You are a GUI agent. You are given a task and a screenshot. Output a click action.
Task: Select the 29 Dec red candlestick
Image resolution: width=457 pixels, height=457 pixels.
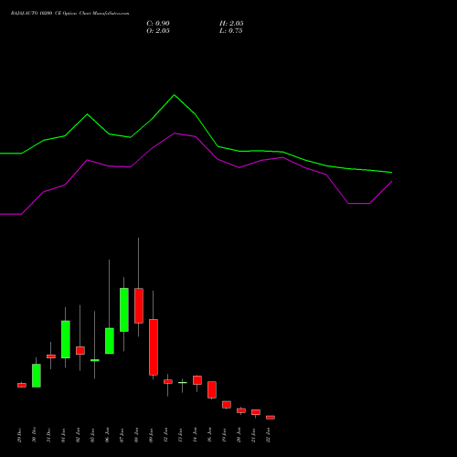[x=22, y=385]
